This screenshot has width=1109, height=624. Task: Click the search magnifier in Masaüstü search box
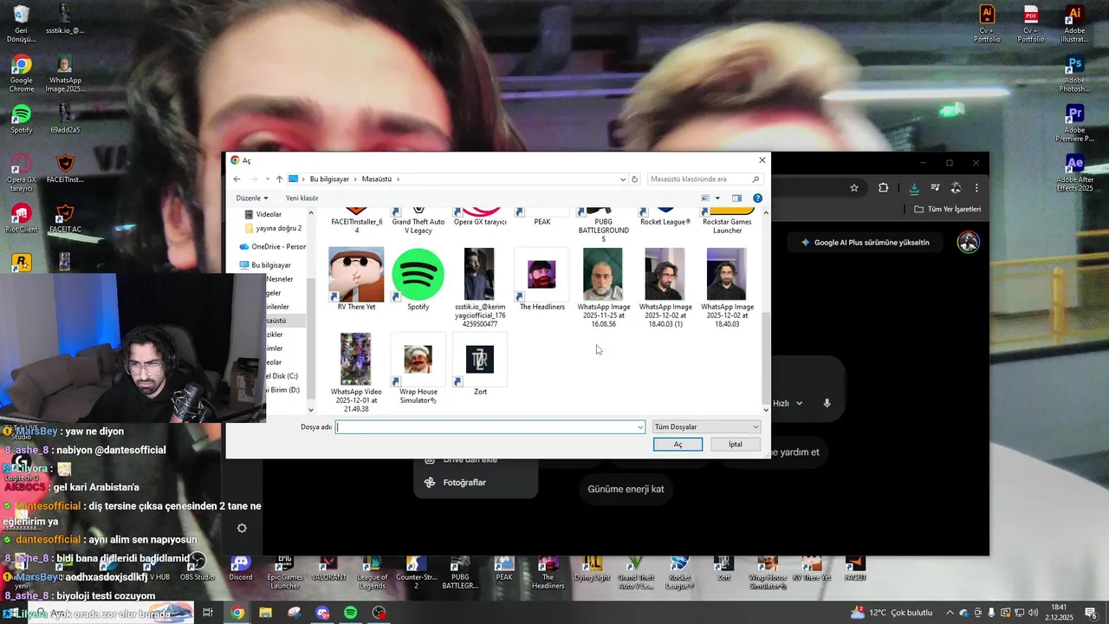coord(756,179)
